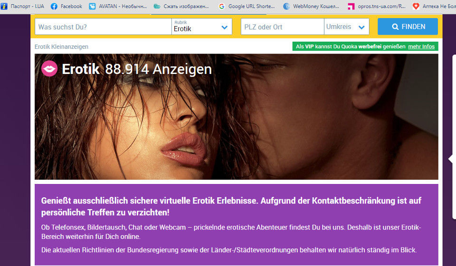The image size is (456, 266).
Task: Open the WebMoney Кошелек bookmark icon
Action: (x=286, y=6)
